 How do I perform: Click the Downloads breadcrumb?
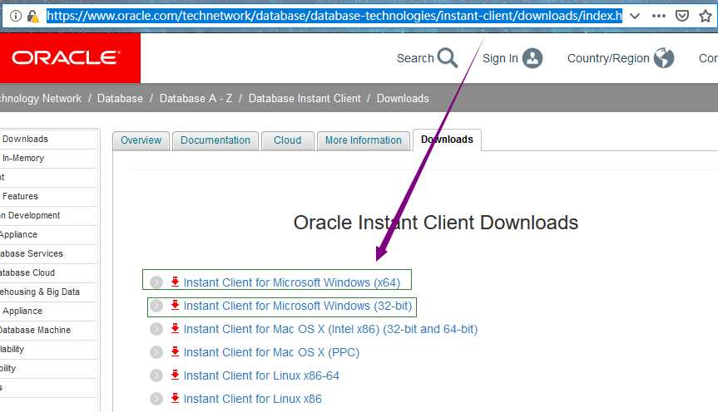[x=403, y=98]
